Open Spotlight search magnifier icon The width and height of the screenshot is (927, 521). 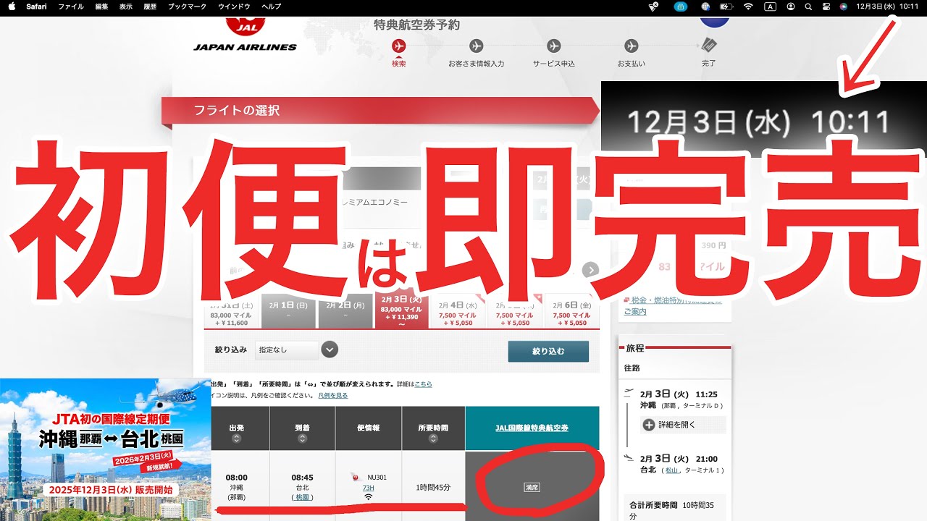click(x=809, y=6)
